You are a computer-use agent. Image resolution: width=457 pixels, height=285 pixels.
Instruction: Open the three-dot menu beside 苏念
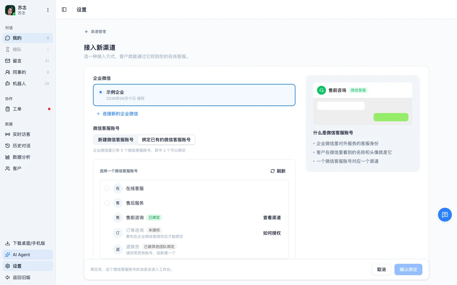click(x=48, y=10)
